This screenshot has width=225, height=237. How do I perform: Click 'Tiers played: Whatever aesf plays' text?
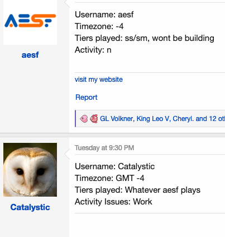click(x=137, y=190)
